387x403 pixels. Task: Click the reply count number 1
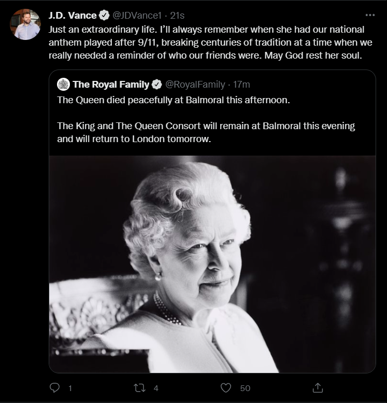70,388
